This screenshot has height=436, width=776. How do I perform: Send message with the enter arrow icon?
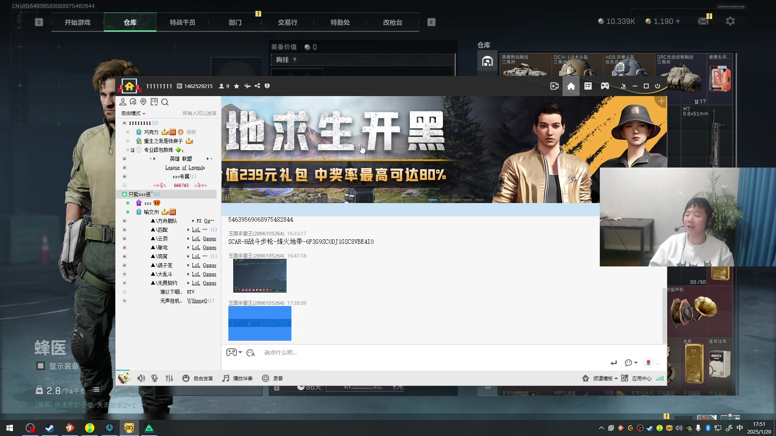[x=614, y=363]
